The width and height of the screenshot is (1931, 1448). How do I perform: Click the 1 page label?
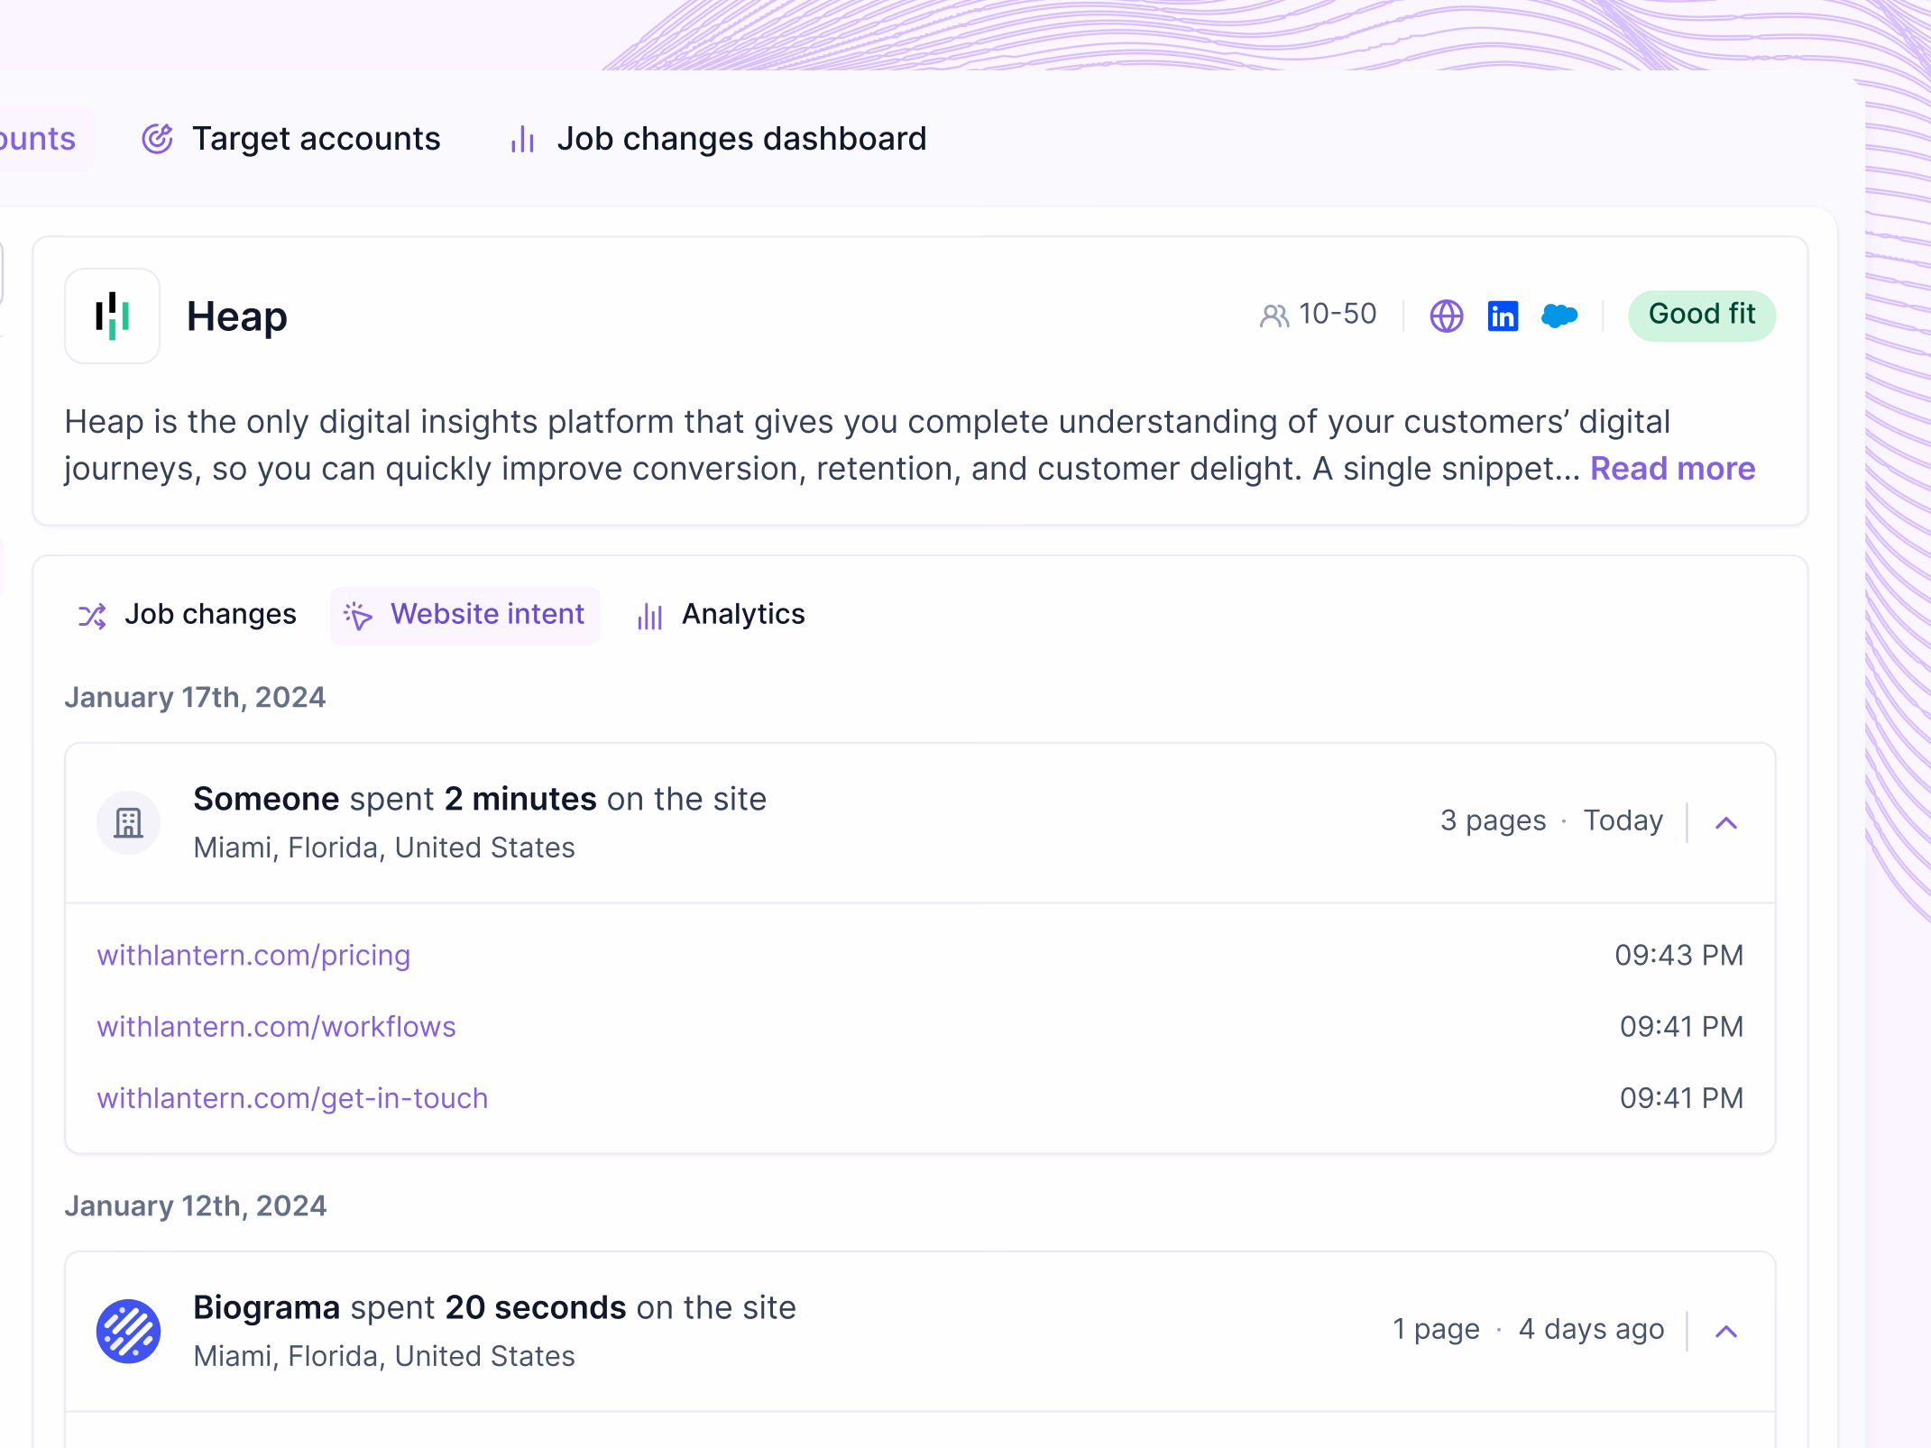(x=1436, y=1330)
